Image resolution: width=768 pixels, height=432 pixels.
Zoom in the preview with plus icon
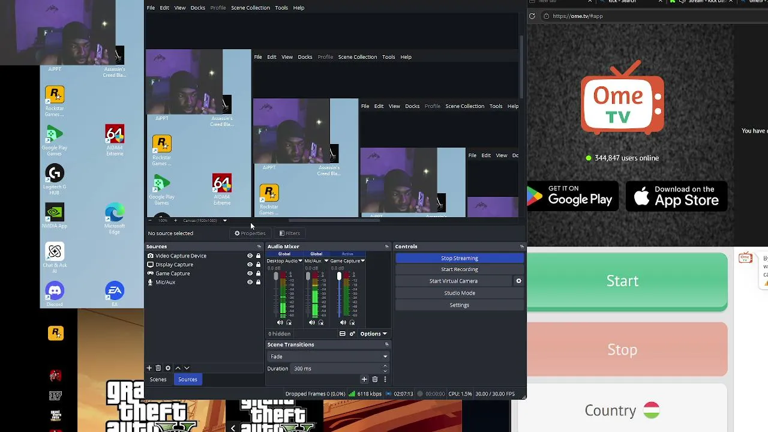point(175,220)
